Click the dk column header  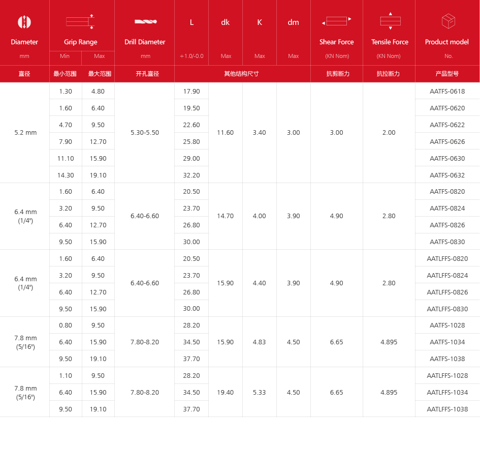tap(226, 22)
